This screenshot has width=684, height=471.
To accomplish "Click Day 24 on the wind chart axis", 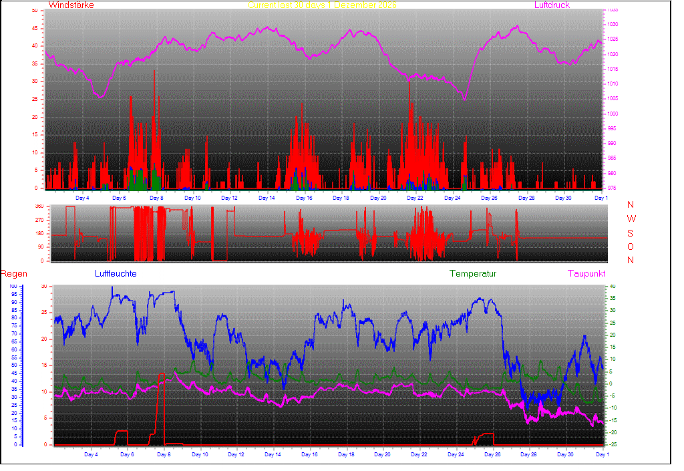I will 452,198.
